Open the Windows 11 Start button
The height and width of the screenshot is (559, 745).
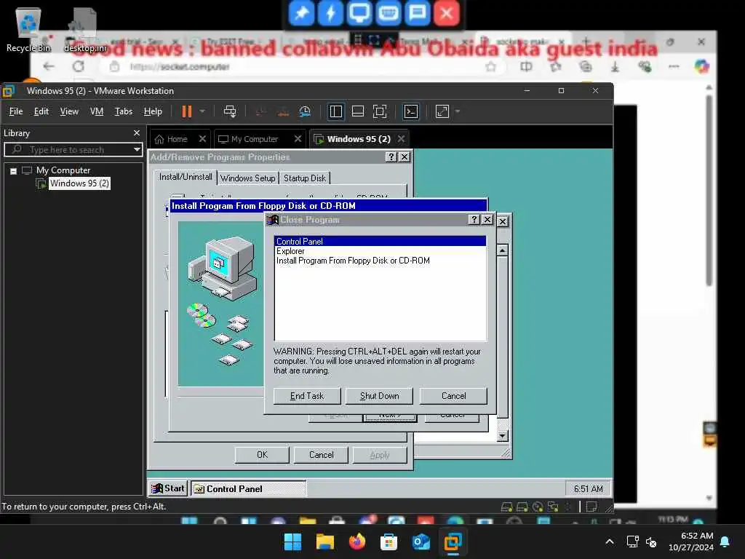[x=292, y=542]
